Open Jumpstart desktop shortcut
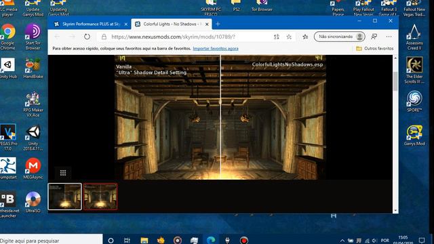Viewport: 434px width, 244px height. click(7, 169)
